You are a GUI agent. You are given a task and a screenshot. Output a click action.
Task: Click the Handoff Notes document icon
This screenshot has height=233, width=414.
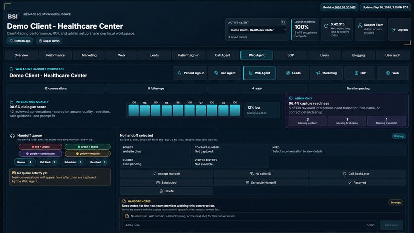click(124, 201)
